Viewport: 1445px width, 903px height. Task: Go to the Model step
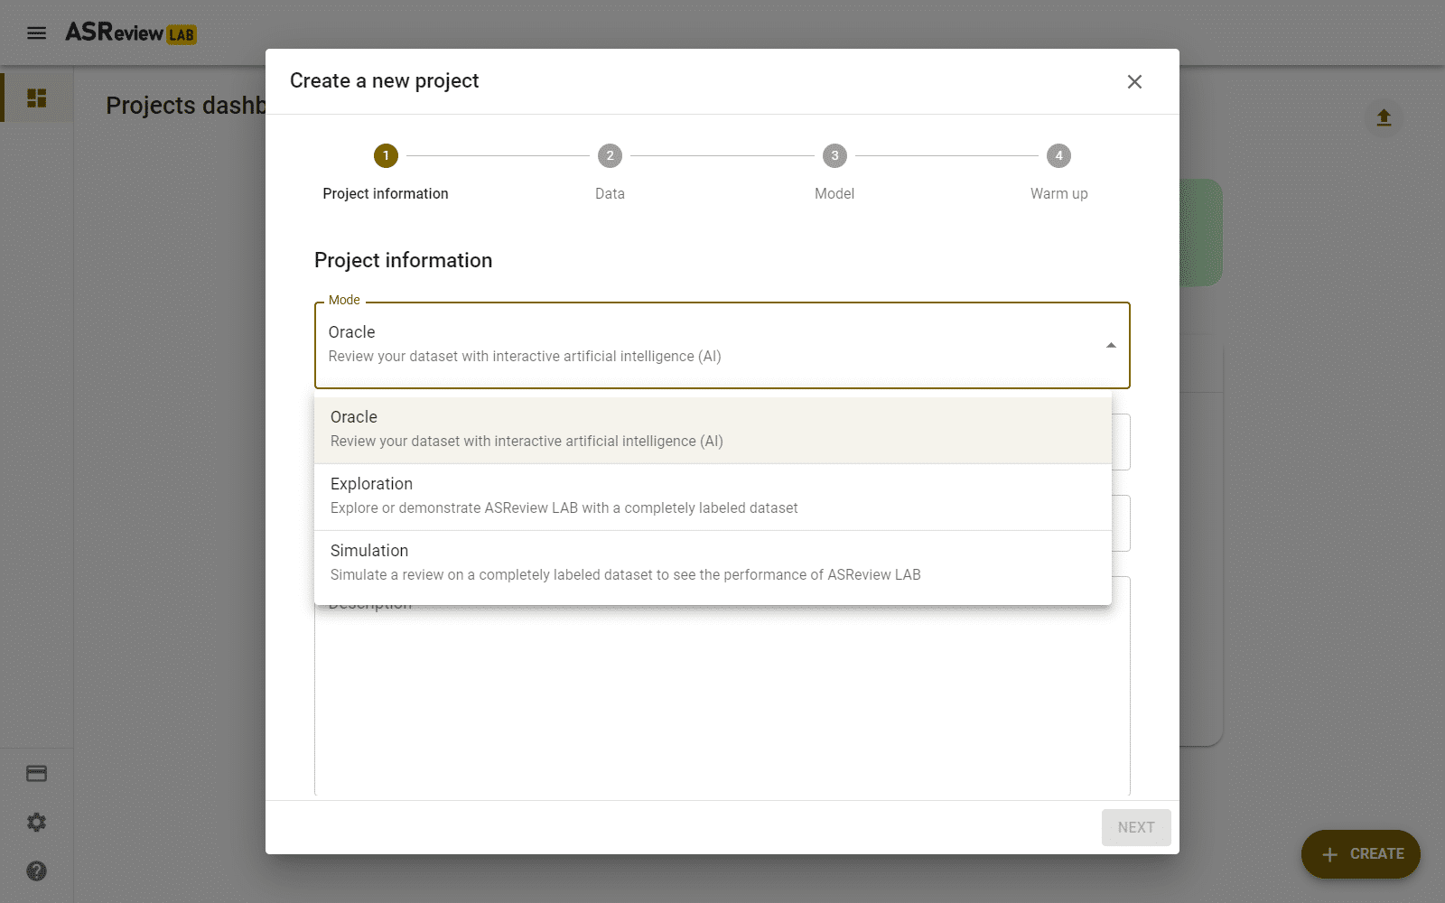[834, 155]
